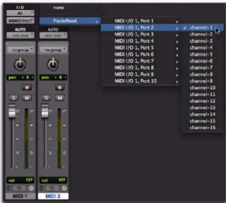This screenshot has width=226, height=203.
Task: Open MIDI 1 input selector 'All'
Action: [x=20, y=13]
